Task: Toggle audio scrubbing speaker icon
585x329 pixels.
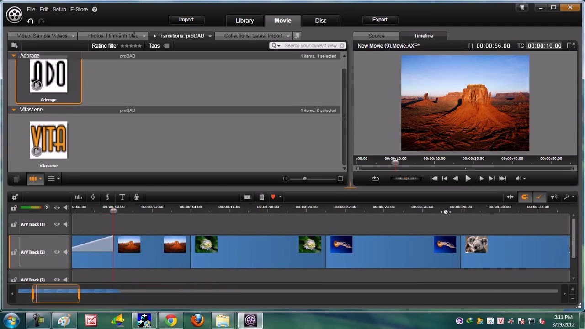Action: pyautogui.click(x=554, y=197)
